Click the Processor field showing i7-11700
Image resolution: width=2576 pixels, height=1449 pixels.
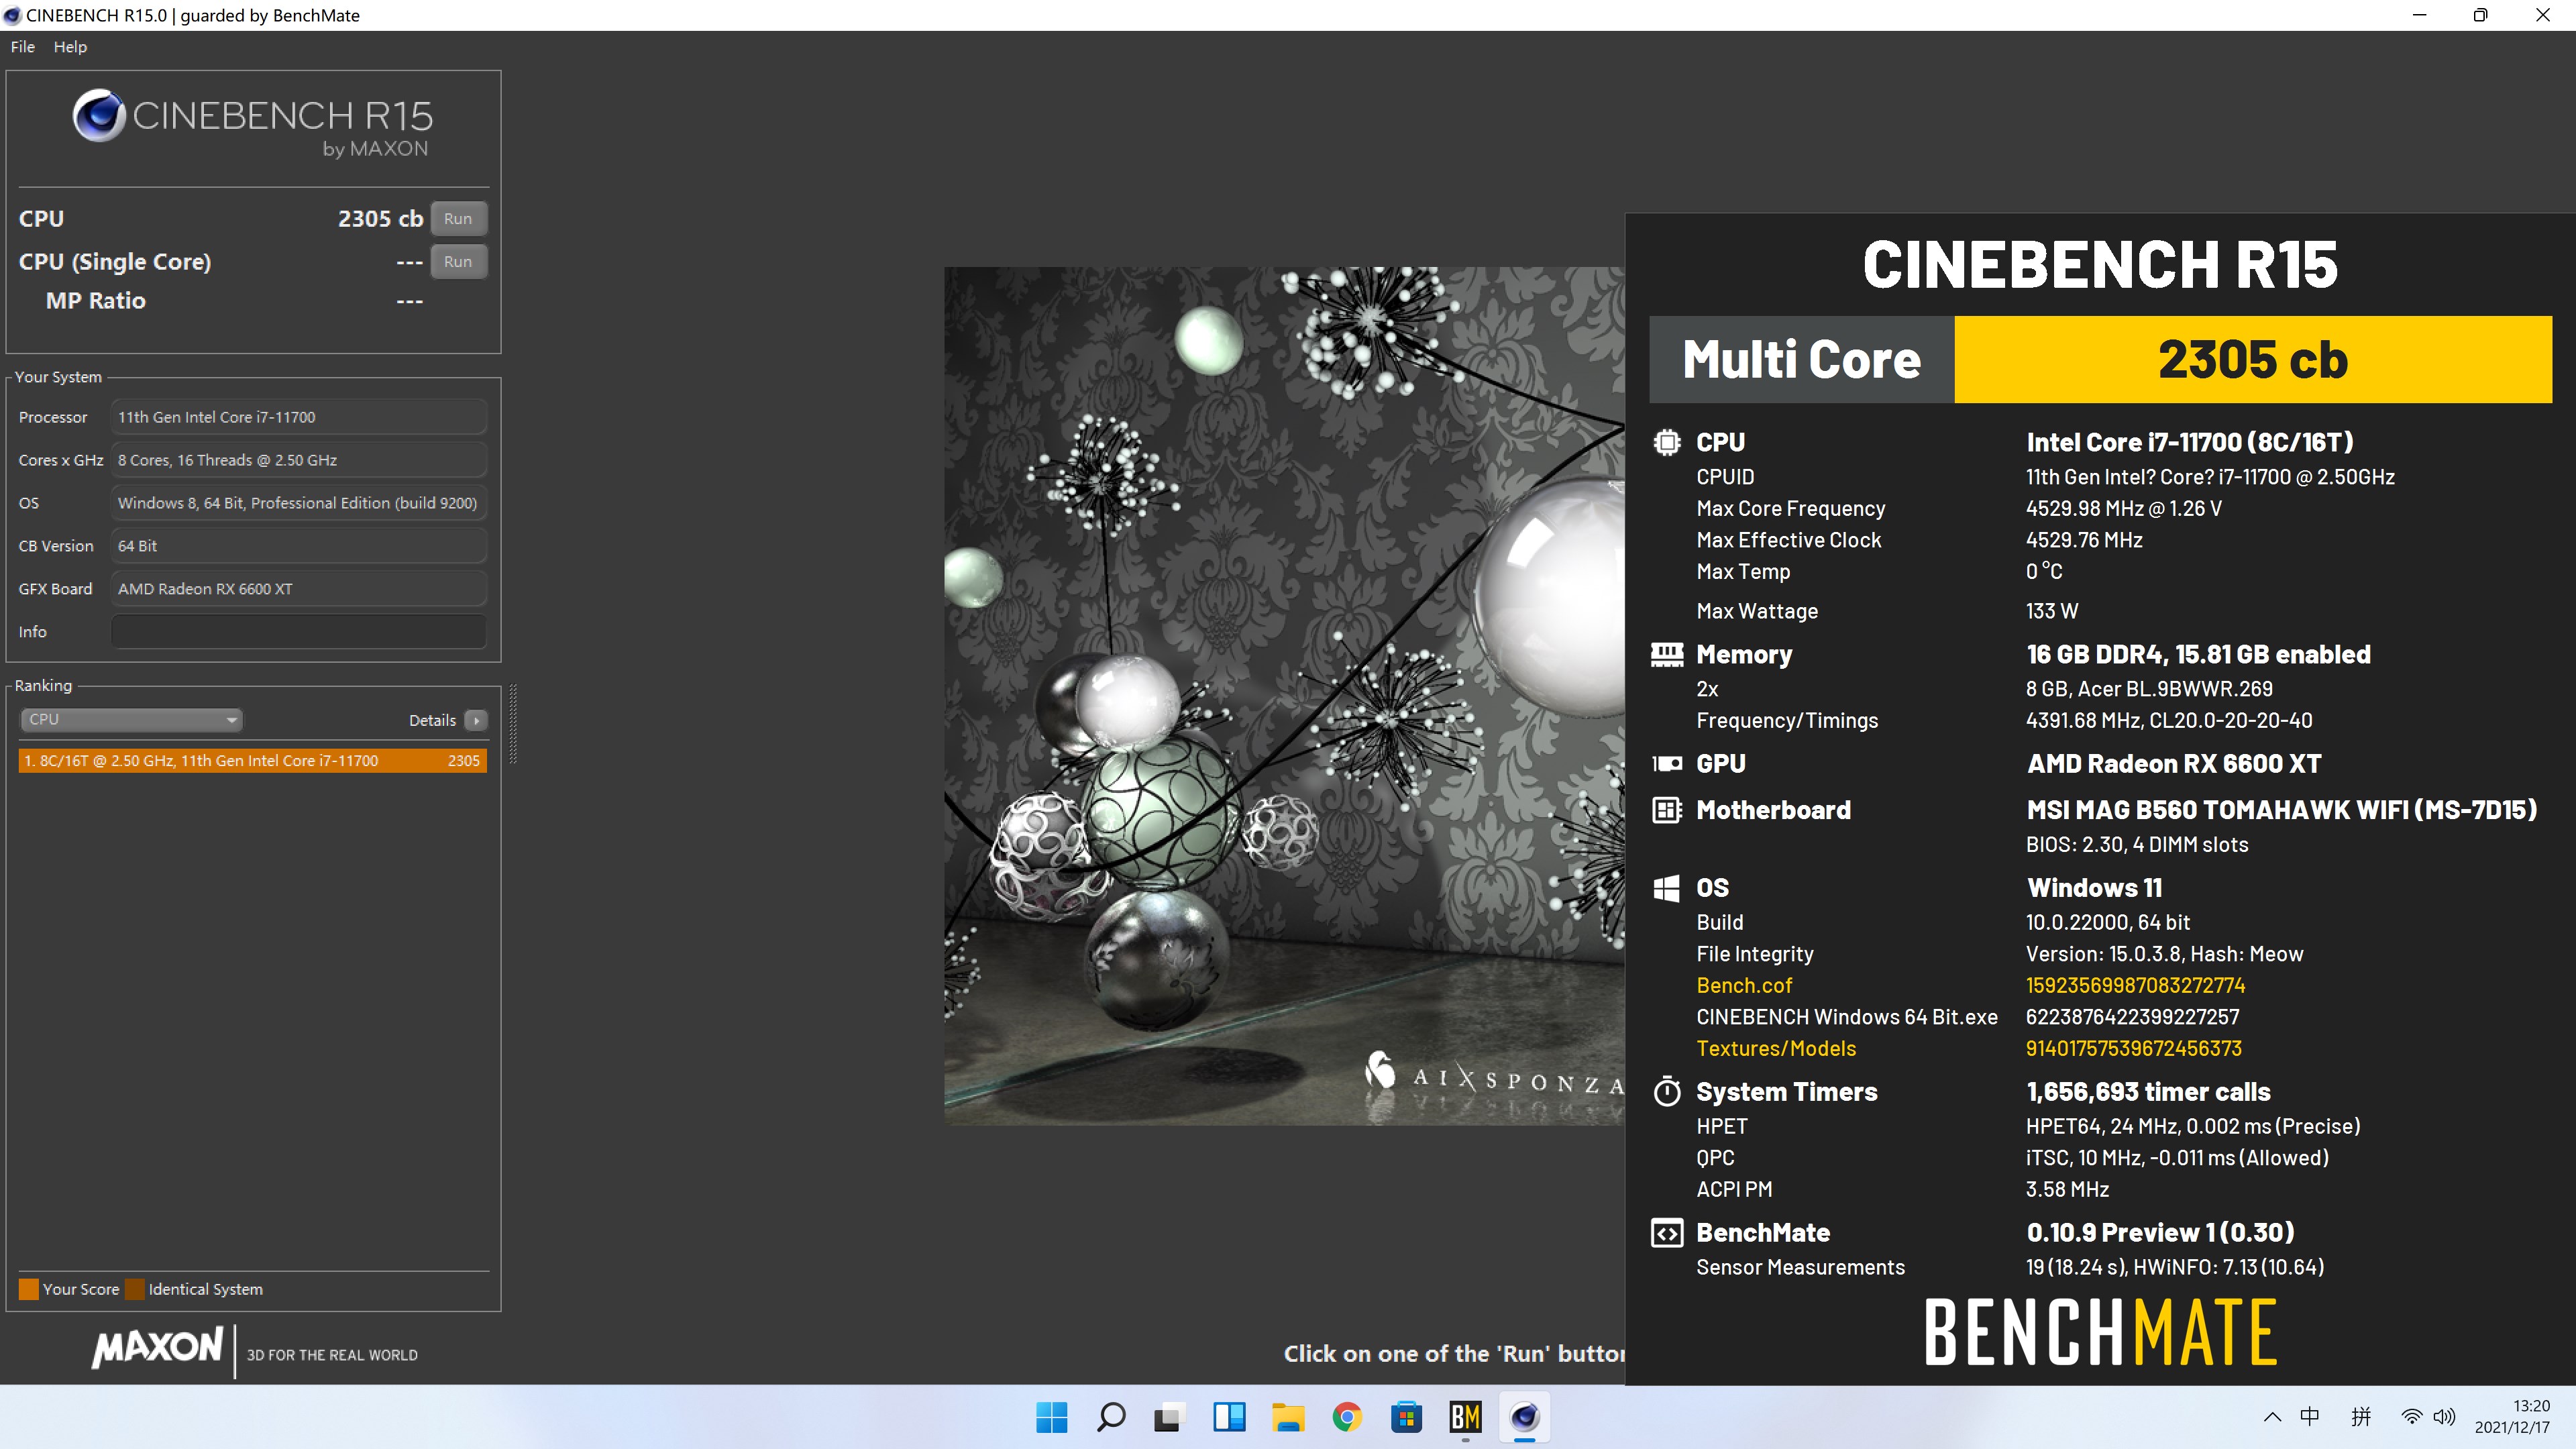click(299, 417)
